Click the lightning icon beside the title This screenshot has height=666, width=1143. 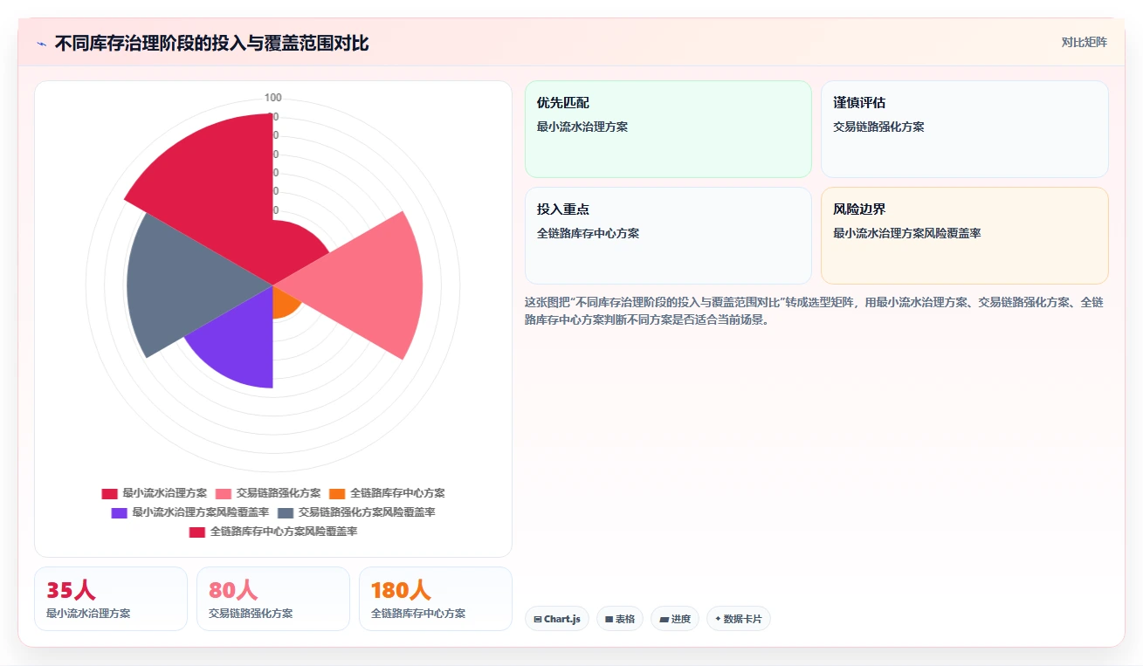[x=41, y=44]
